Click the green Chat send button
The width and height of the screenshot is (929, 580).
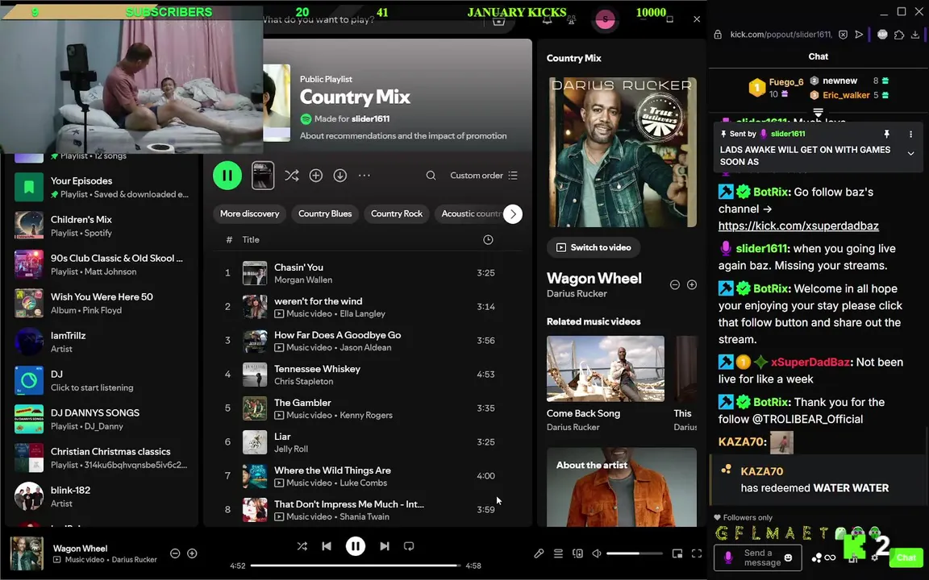coord(906,557)
